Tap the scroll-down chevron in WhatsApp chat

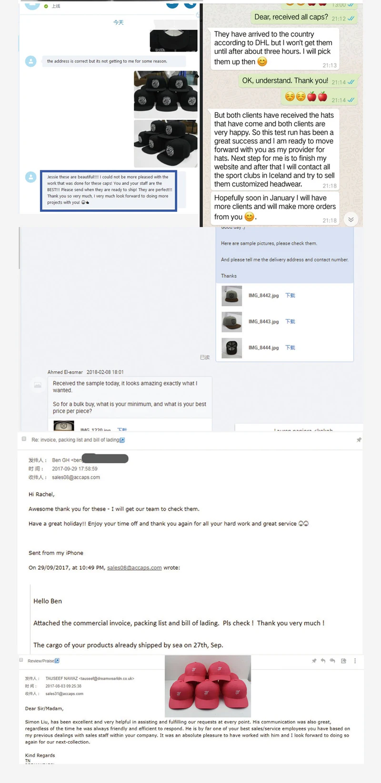pyautogui.click(x=351, y=219)
